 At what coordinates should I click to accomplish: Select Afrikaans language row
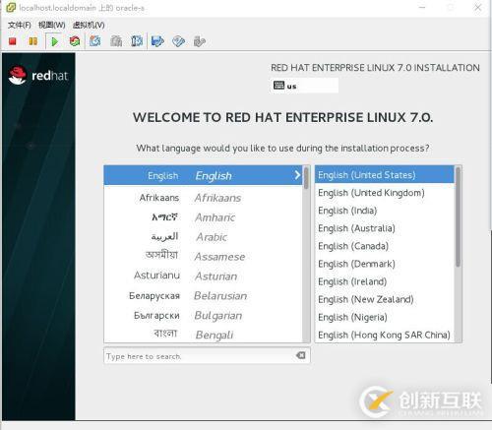(x=203, y=198)
